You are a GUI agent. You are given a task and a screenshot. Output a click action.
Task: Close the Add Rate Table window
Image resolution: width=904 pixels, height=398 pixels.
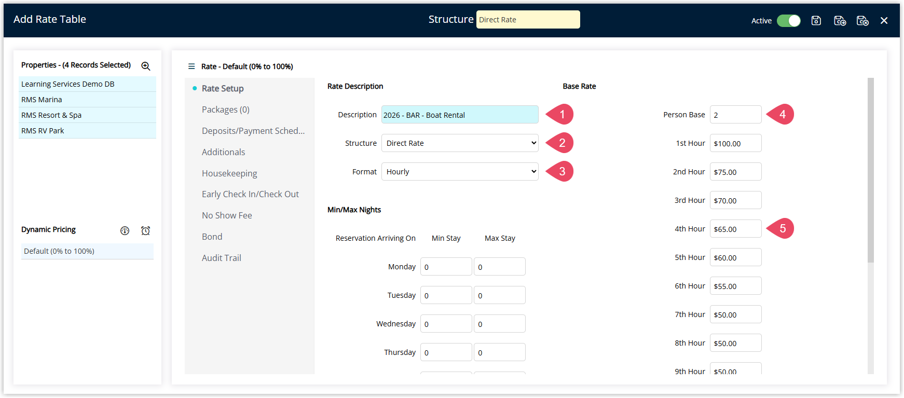pyautogui.click(x=884, y=21)
